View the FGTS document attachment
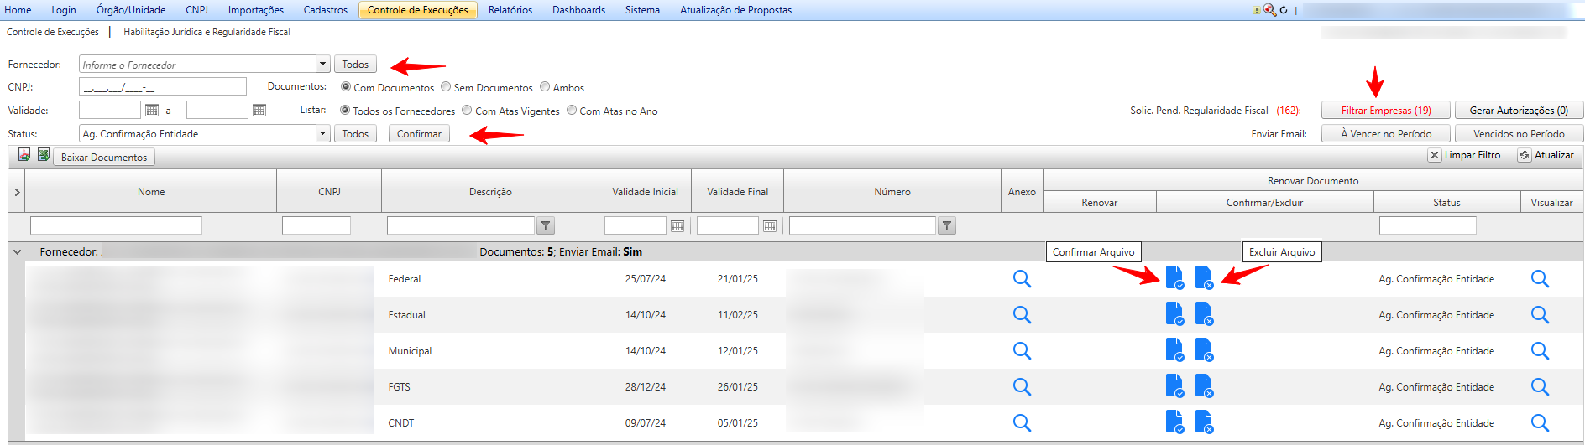Screen dimensions: 1585x445 coord(1022,386)
